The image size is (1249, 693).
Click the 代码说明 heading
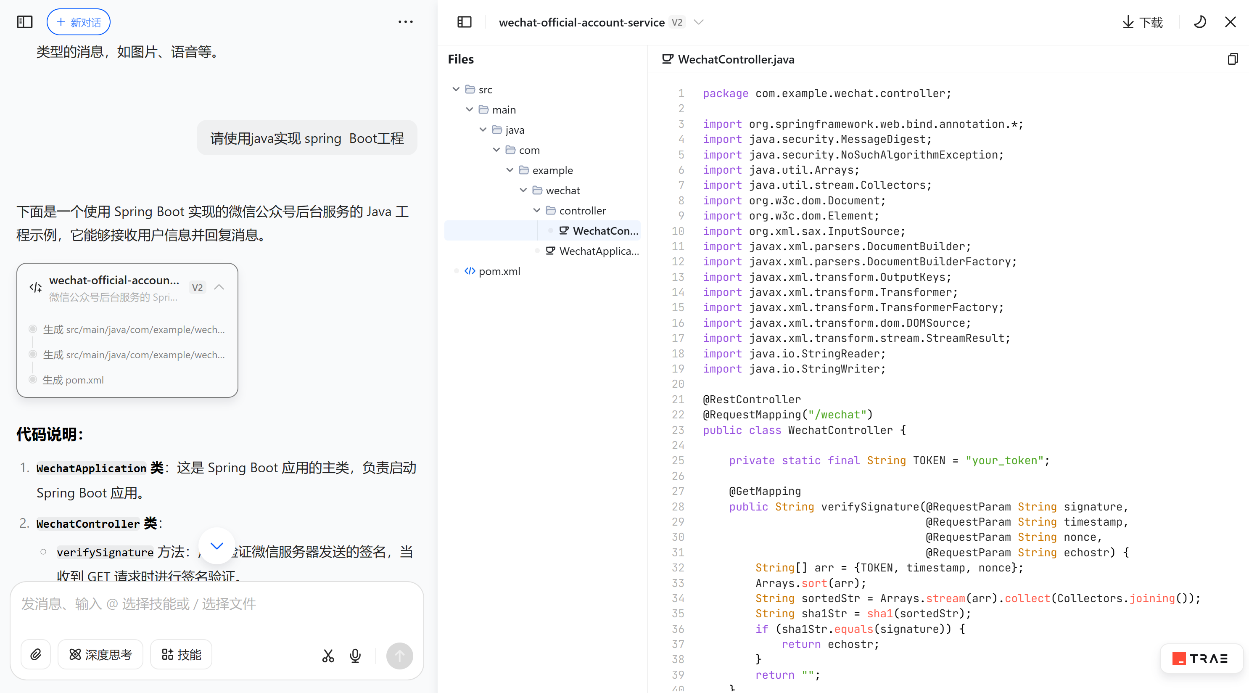[x=50, y=434]
